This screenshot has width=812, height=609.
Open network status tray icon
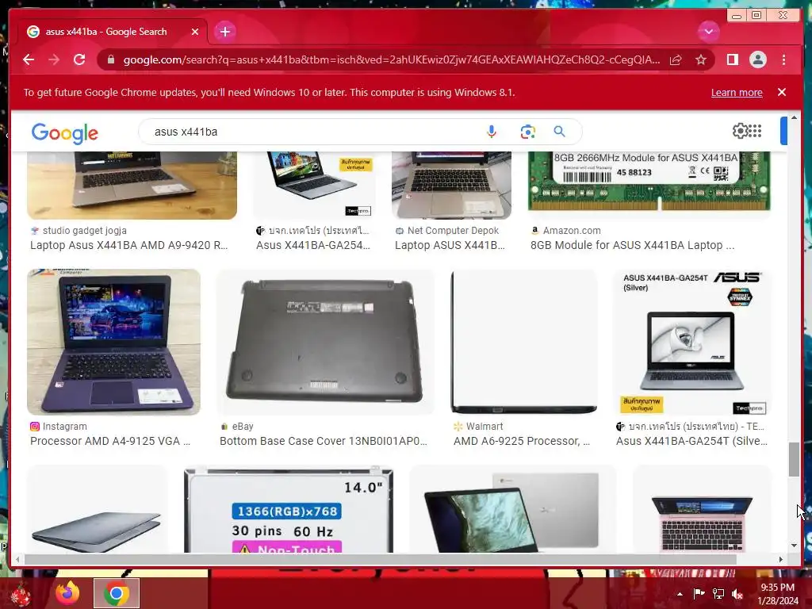coord(718,594)
